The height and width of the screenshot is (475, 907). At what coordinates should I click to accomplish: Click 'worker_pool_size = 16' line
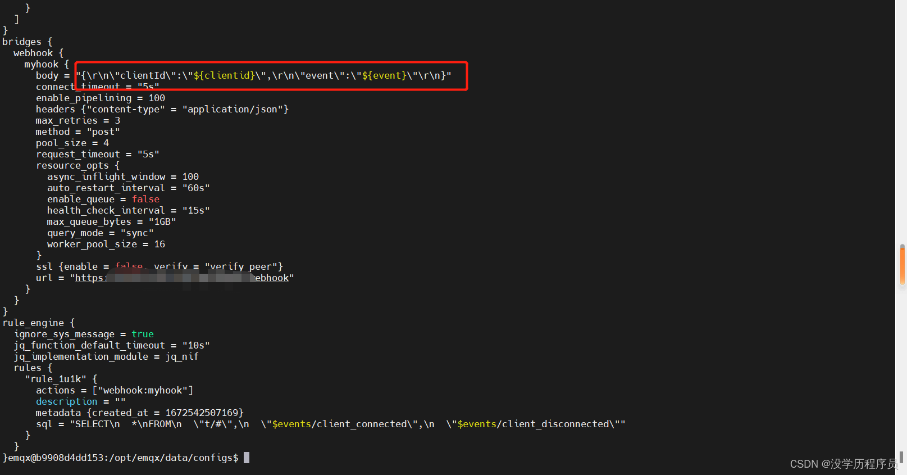106,244
